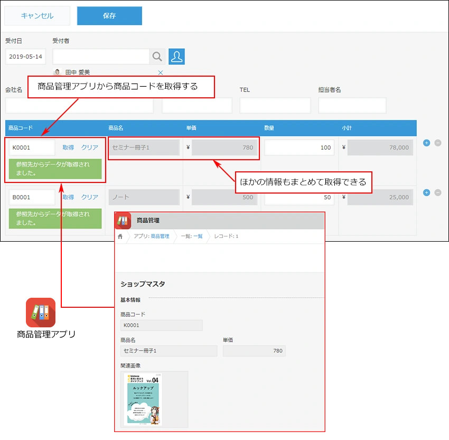This screenshot has width=449, height=440.
Task: Click the magnifier icon beside the 受付者 field
Action: [156, 56]
